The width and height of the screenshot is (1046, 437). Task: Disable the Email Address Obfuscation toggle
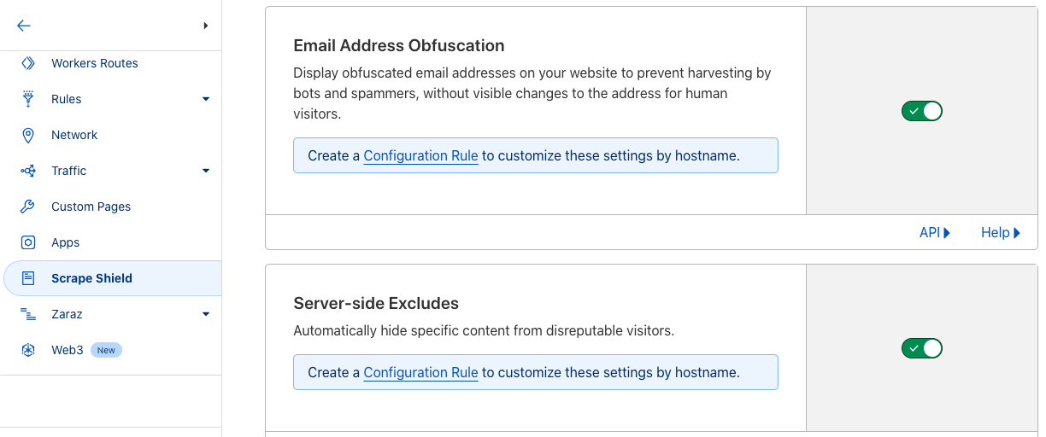coord(921,111)
